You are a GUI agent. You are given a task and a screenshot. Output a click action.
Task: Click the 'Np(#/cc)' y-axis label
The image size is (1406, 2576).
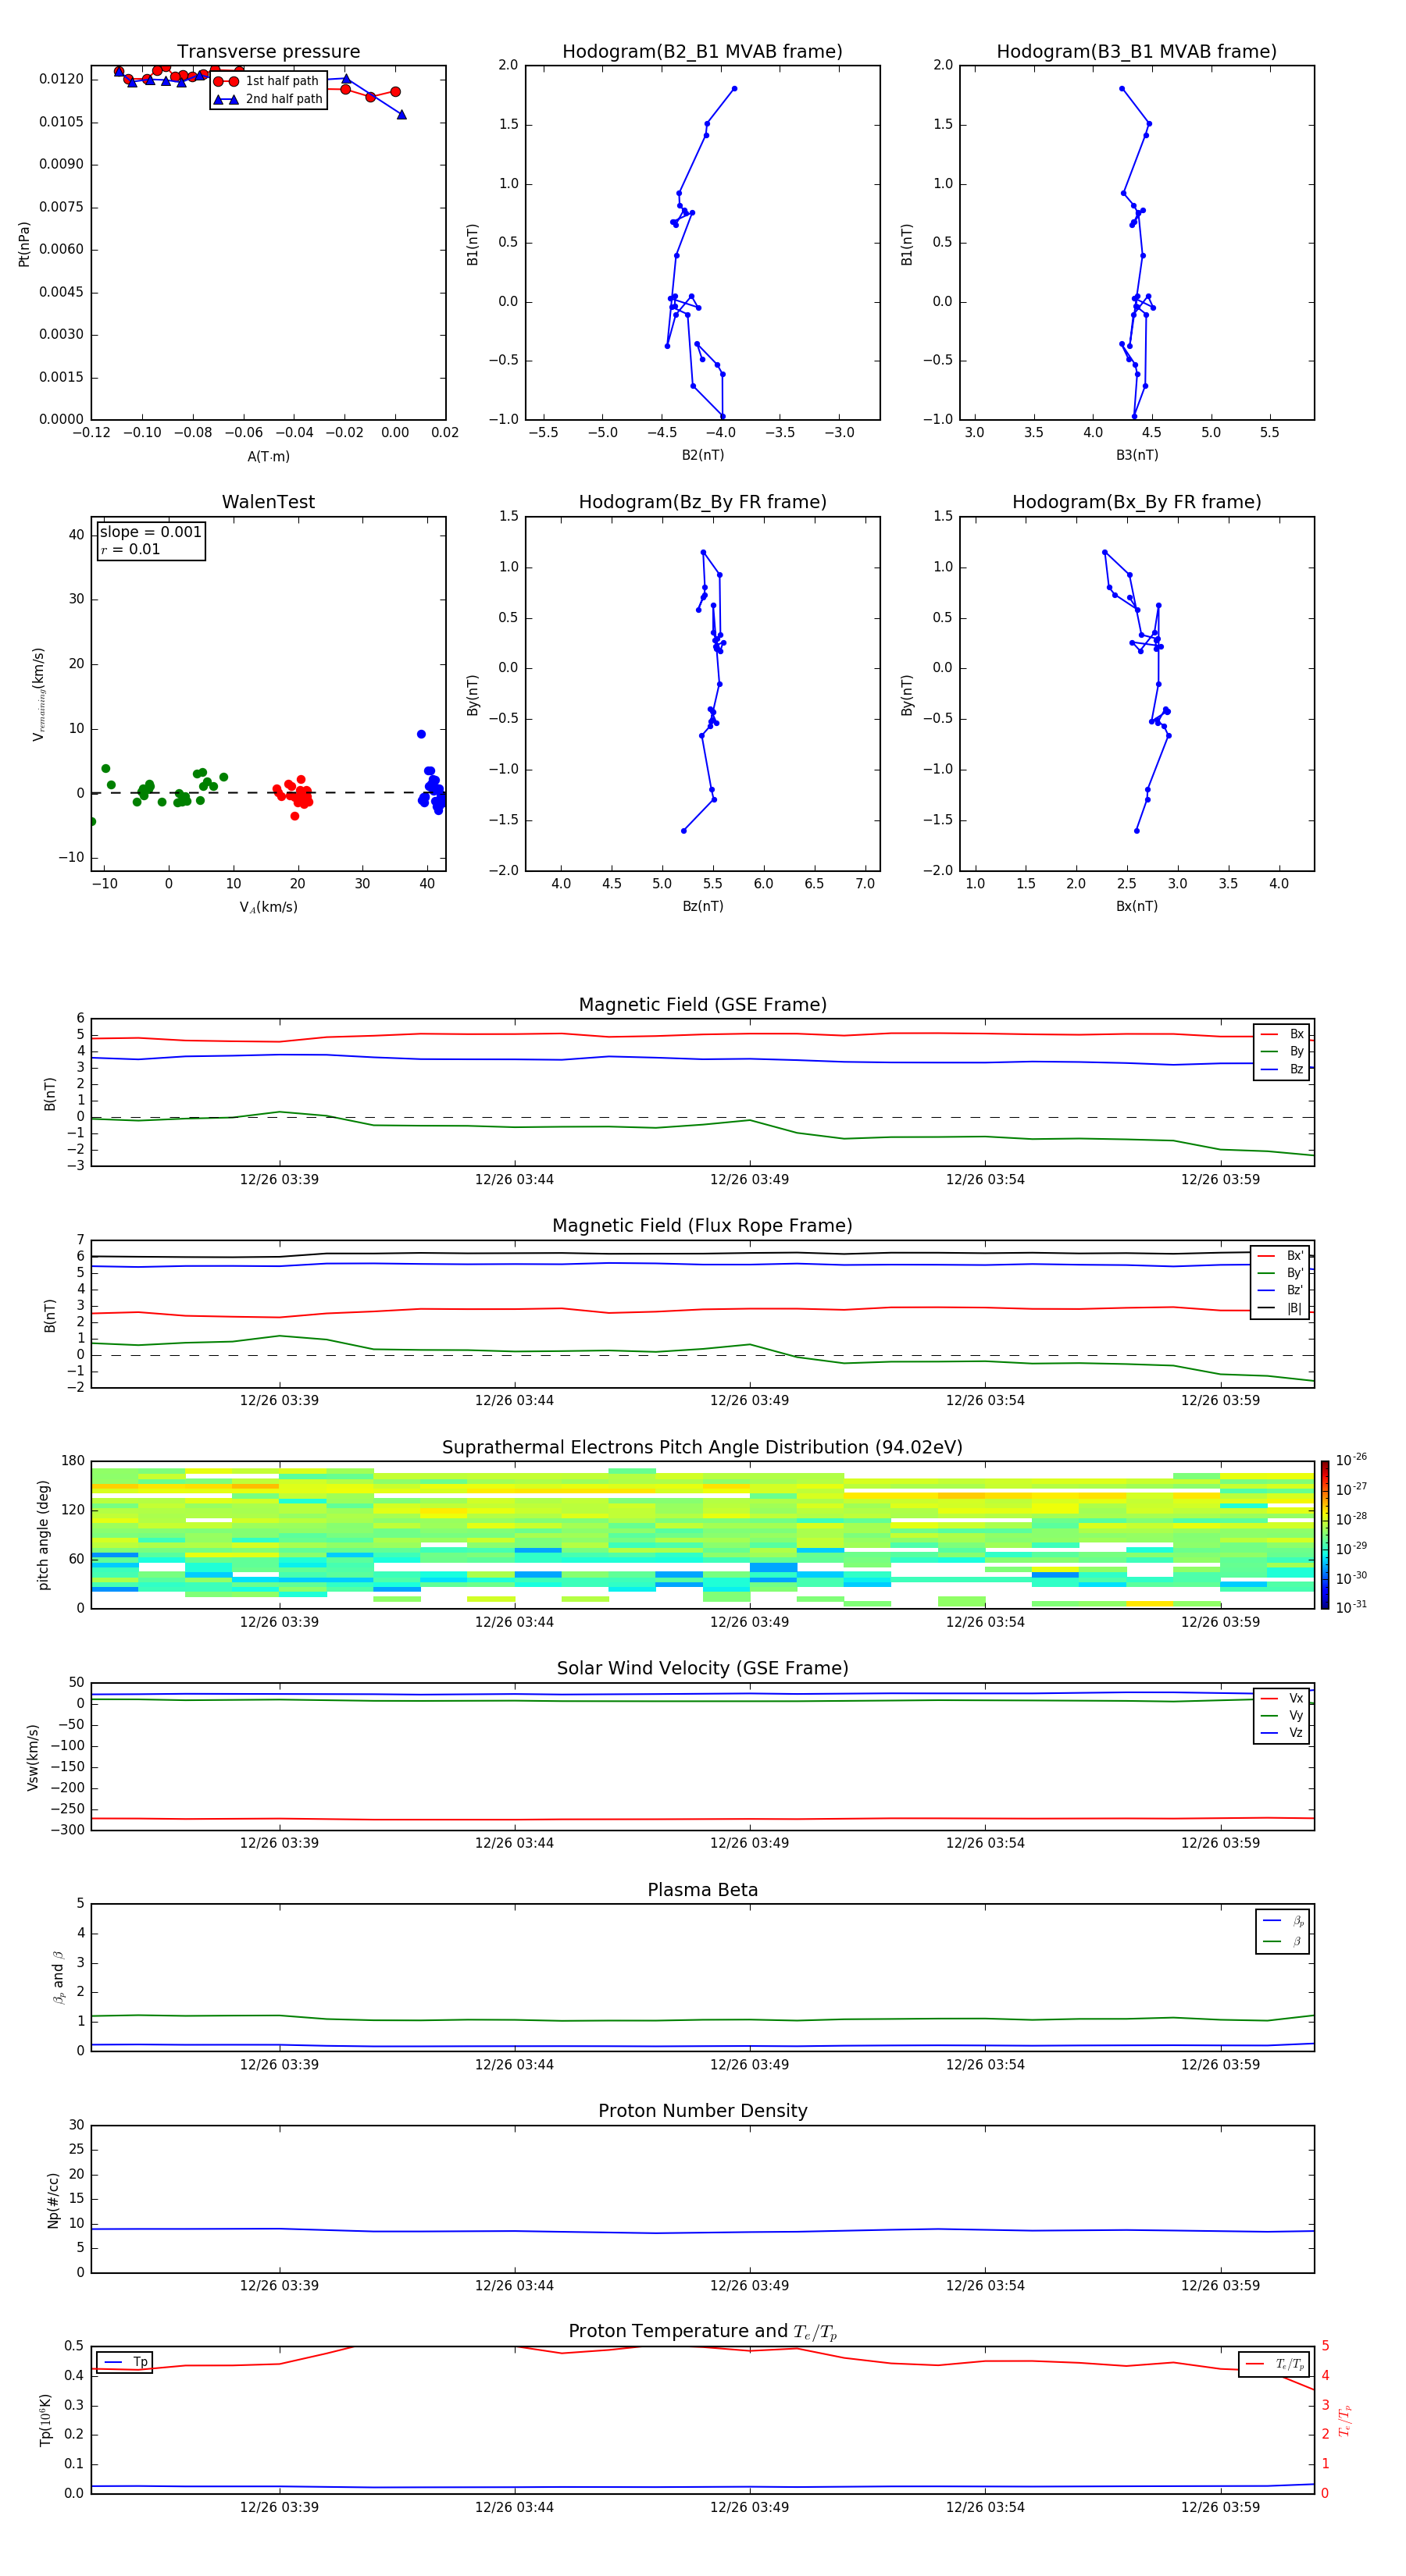pos(53,2200)
